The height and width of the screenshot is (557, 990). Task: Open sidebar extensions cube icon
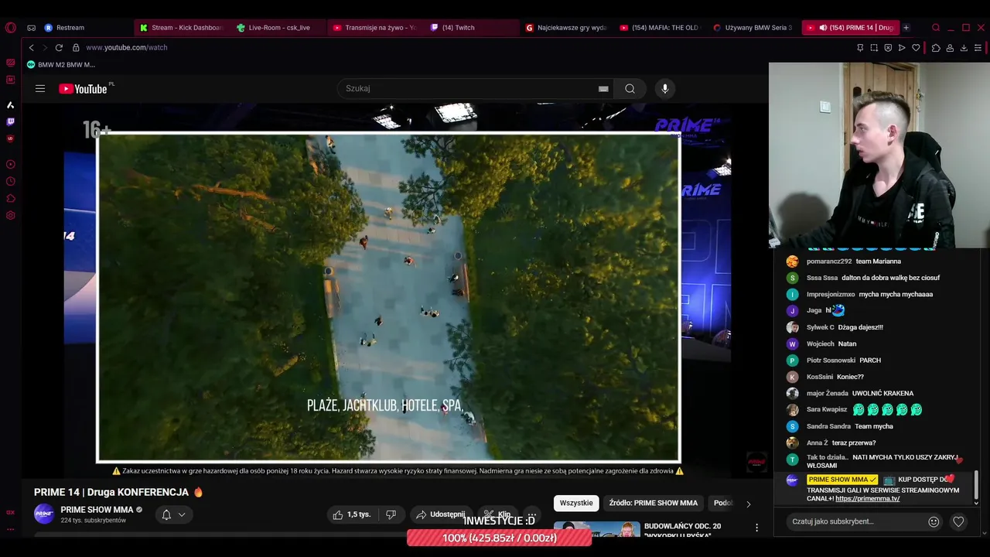10,198
